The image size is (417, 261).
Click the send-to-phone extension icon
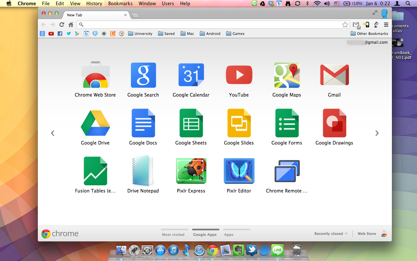click(x=366, y=24)
